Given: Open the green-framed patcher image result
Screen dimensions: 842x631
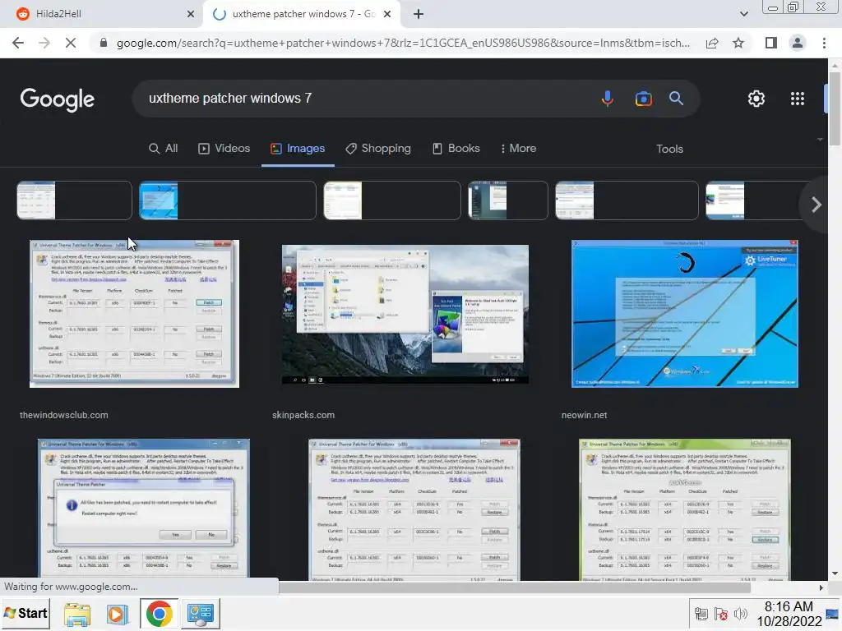Looking at the screenshot, I should [685, 509].
